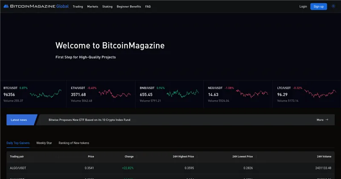
Task: Click the NEO -1.08% change label
Action: [229, 88]
